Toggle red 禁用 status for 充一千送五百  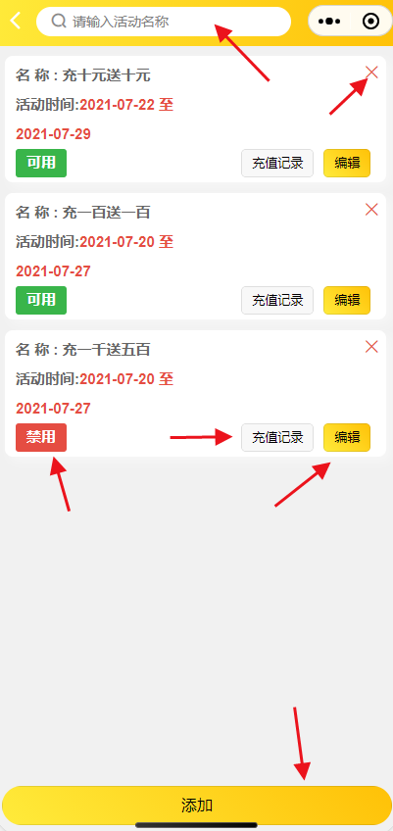41,437
